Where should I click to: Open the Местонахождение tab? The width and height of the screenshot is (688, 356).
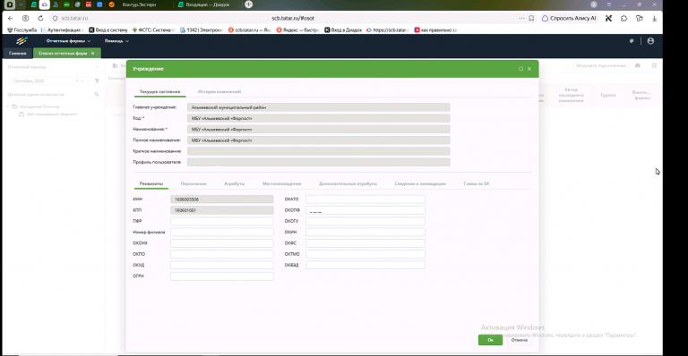[281, 183]
